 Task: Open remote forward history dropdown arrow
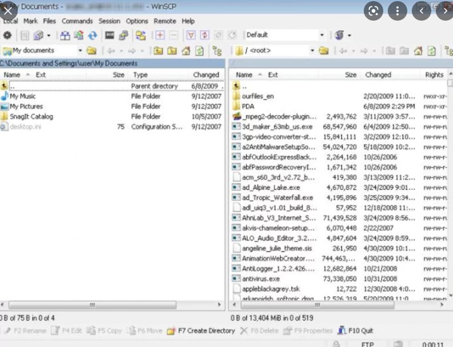[374, 51]
